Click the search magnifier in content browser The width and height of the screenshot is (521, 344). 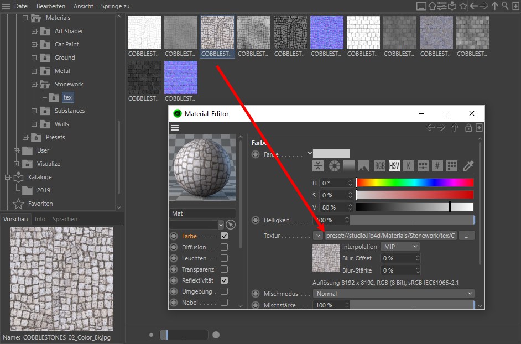pos(505,6)
